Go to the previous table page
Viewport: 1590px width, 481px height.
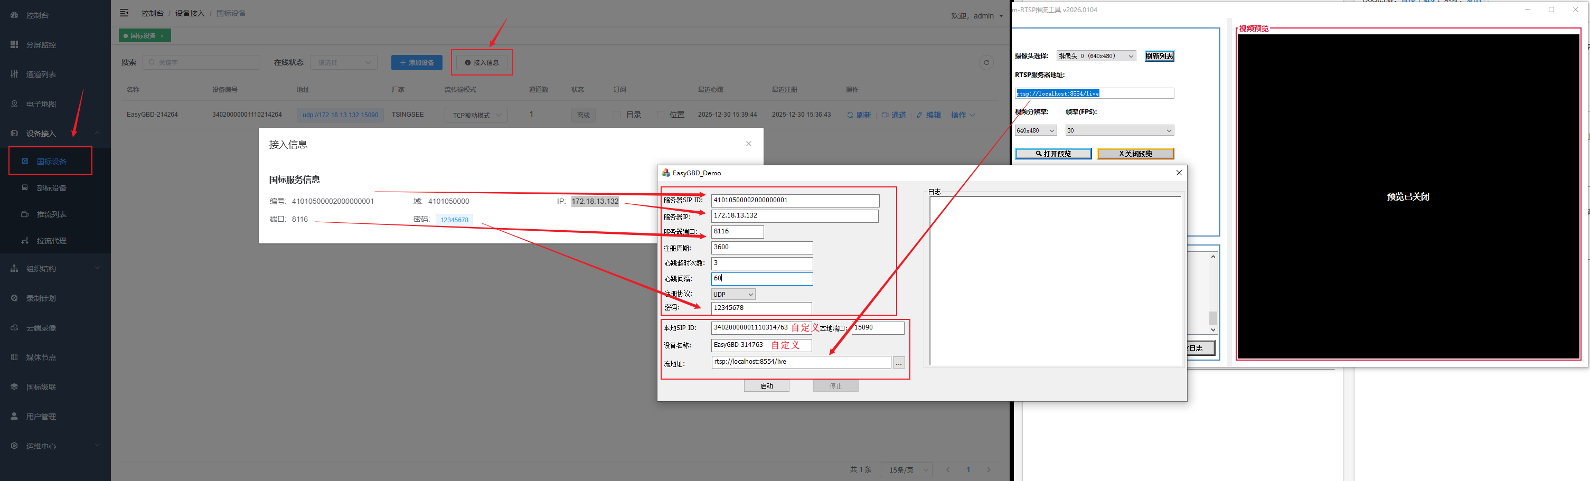tap(948, 470)
